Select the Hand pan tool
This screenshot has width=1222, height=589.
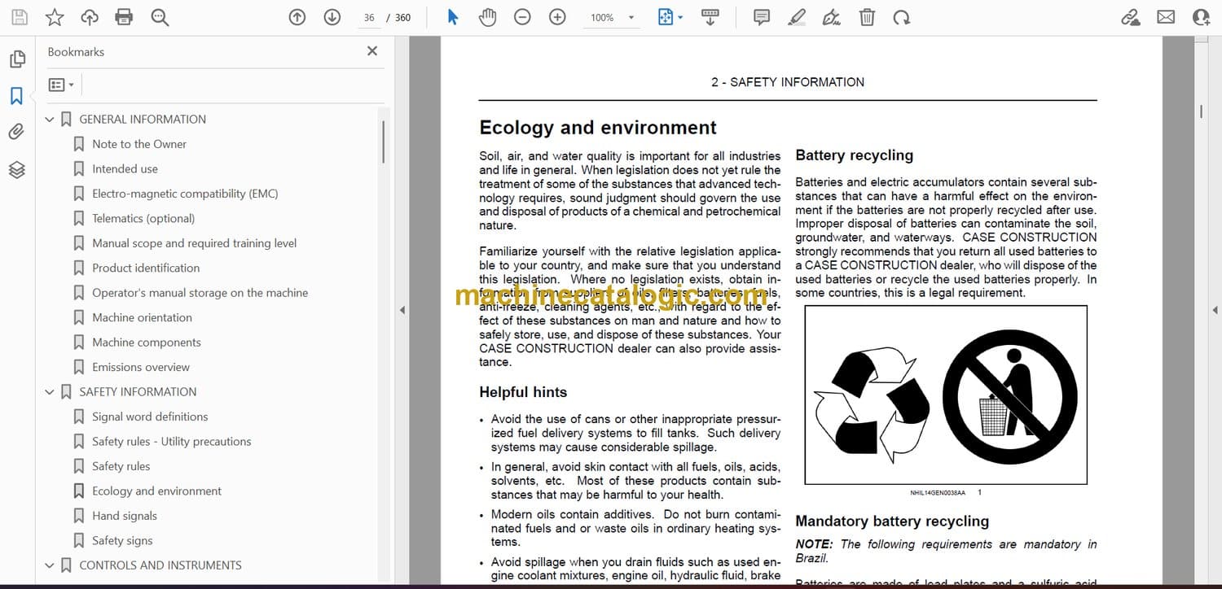point(487,17)
